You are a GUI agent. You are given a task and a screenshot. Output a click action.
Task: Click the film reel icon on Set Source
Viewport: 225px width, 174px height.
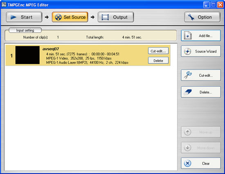tap(58, 17)
